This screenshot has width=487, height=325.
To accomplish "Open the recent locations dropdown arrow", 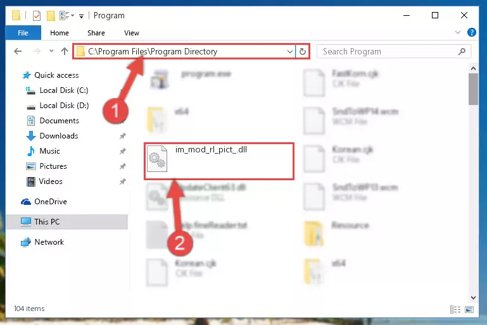I will tap(51, 51).
